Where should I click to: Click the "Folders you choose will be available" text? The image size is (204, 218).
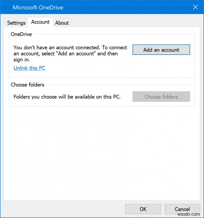tap(67, 97)
